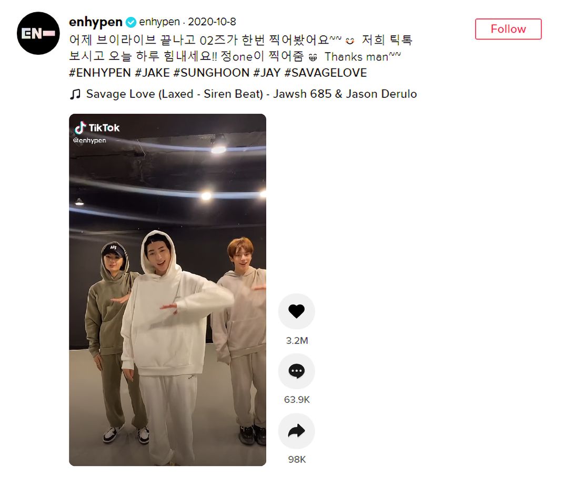This screenshot has height=488, width=583.
Task: Open the Savage Love sound page link
Action: pyautogui.click(x=252, y=94)
